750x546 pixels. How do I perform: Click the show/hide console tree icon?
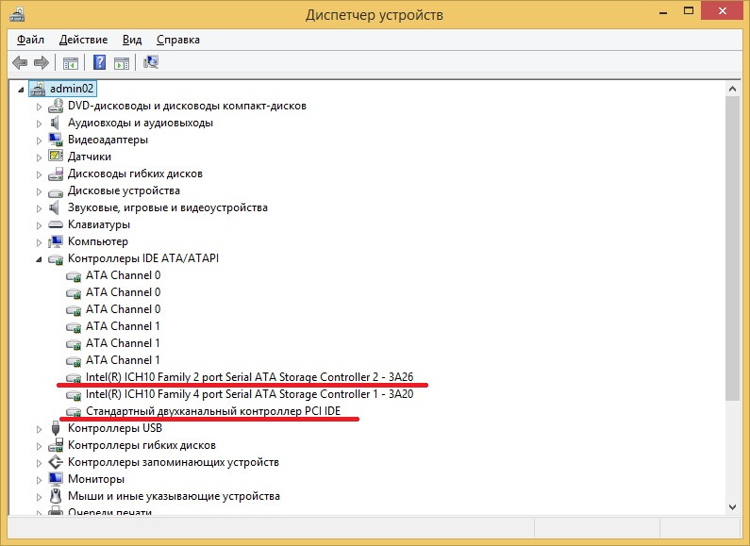tap(70, 63)
